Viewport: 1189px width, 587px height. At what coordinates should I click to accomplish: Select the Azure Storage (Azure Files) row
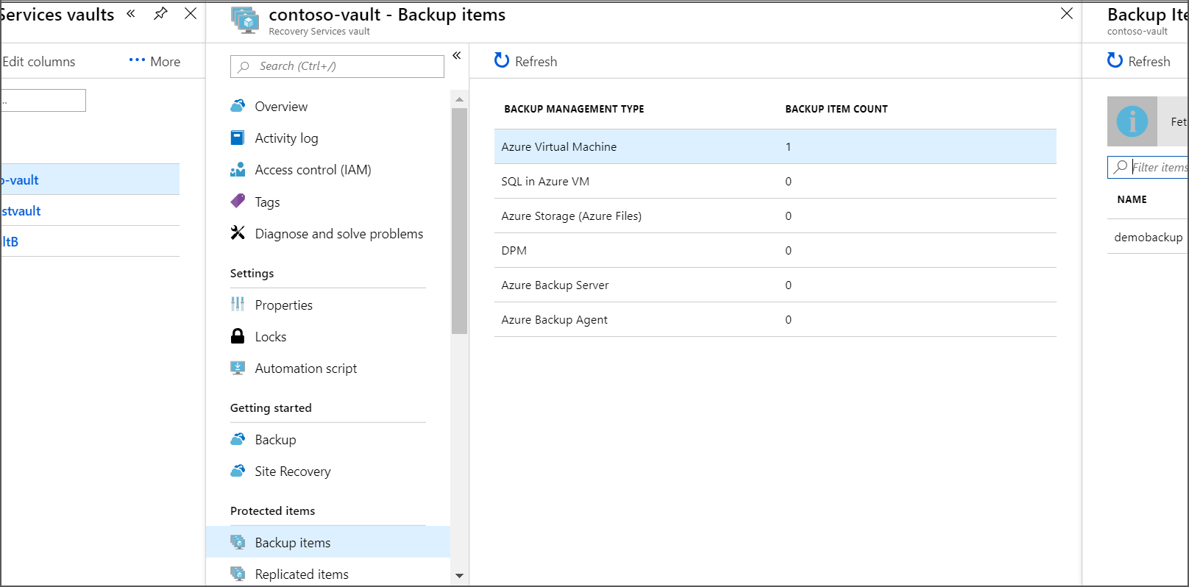775,216
